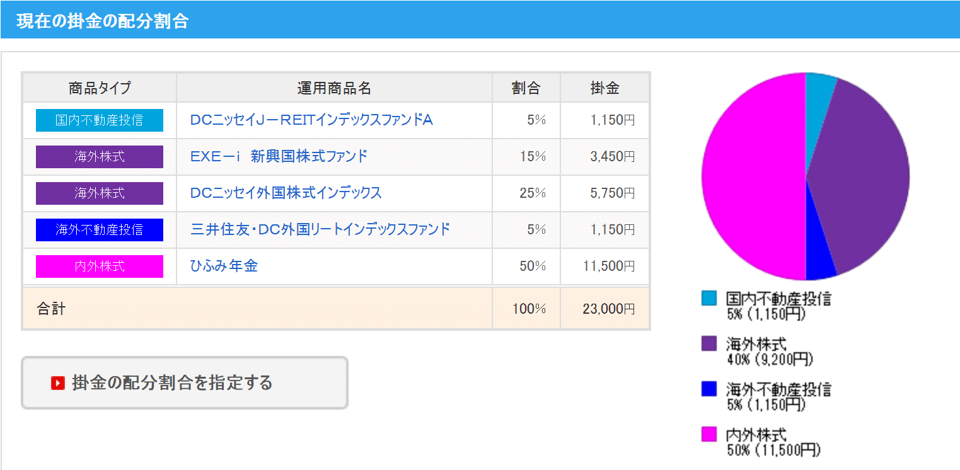
Task: Click the purple legend swatch for 海外株式
Action: [x=709, y=343]
